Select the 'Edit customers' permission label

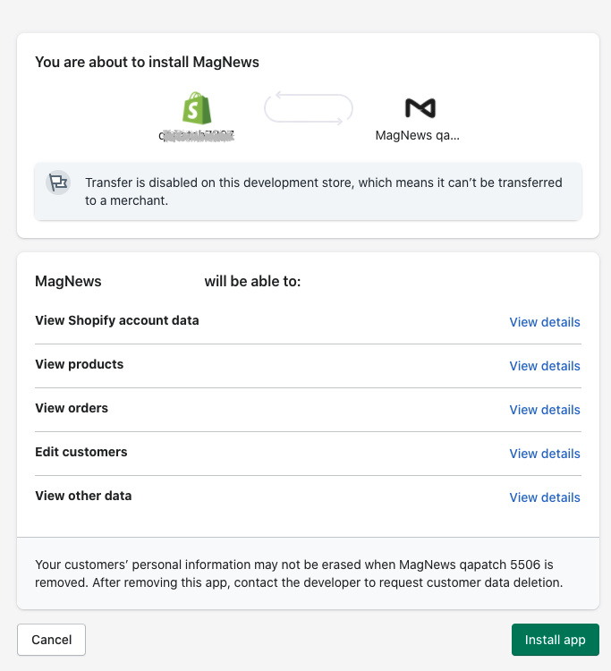(x=81, y=452)
